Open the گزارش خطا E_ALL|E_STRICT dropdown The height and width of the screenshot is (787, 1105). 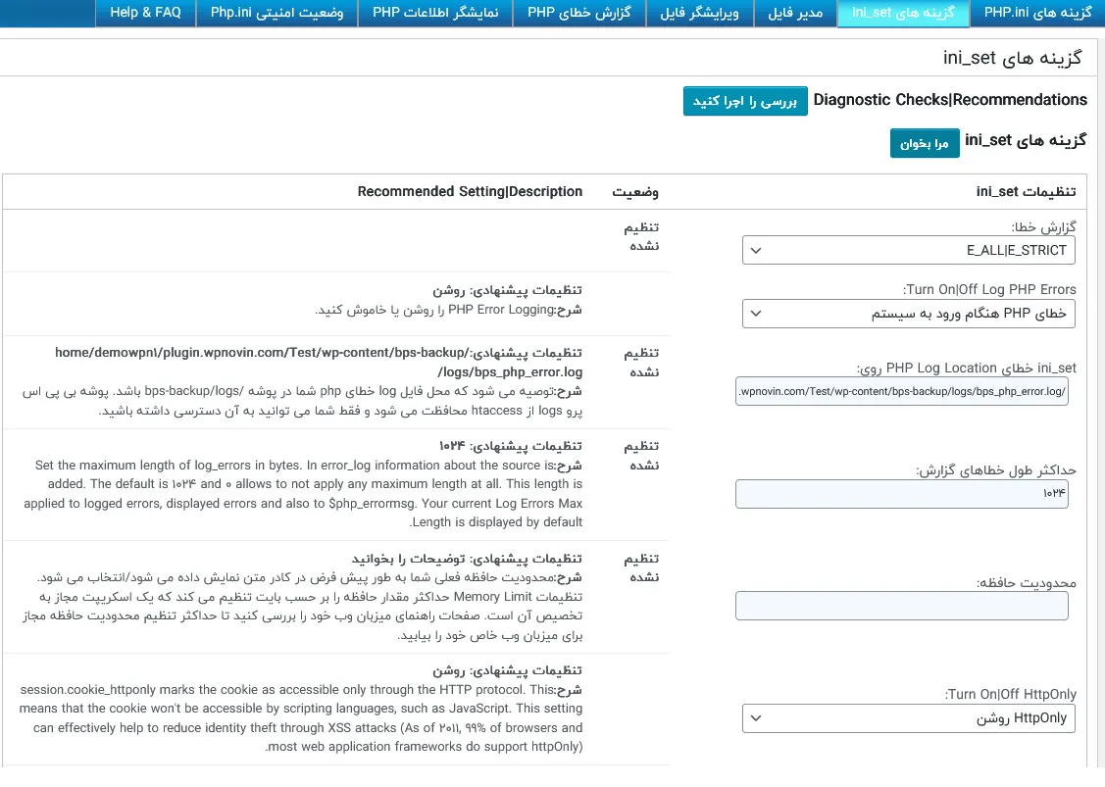[x=908, y=250]
